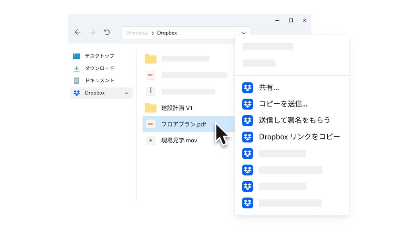416x229 pixels.
Task: Click the zip archive file icon
Action: tap(151, 91)
